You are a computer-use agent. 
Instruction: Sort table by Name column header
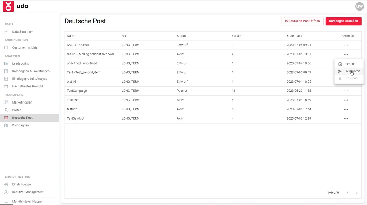(71, 36)
